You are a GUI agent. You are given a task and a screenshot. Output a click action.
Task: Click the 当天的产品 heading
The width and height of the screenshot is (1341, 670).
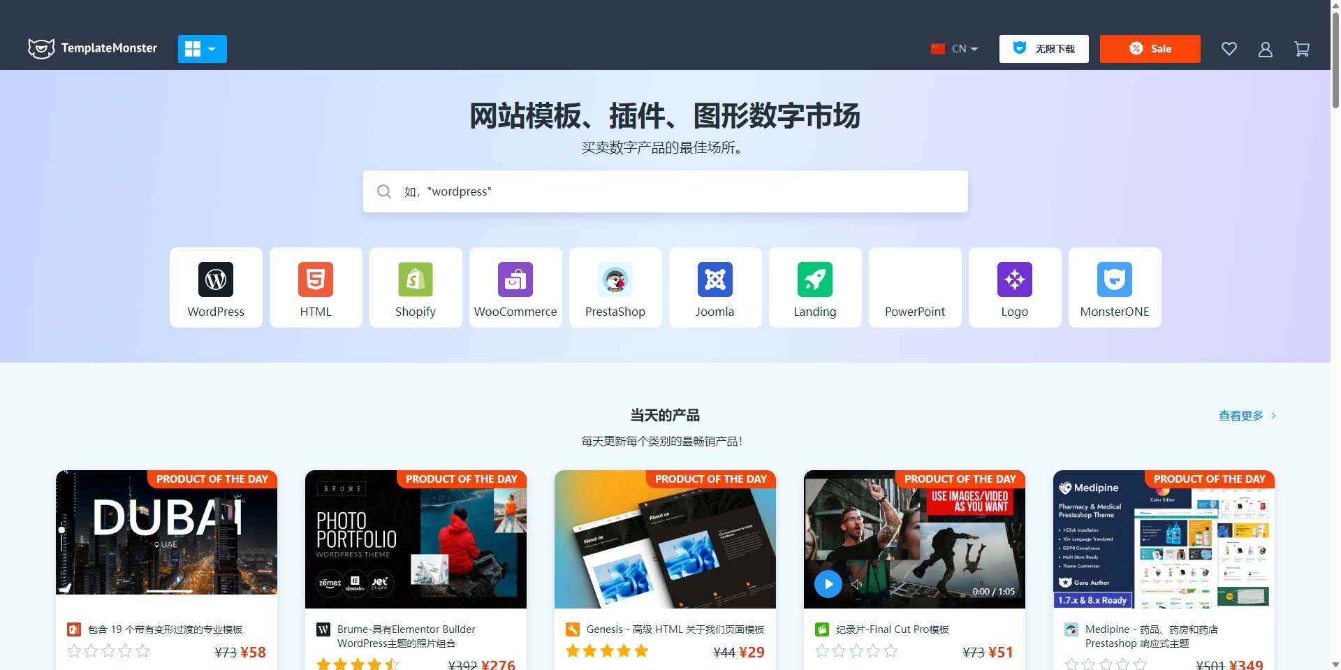pos(665,416)
